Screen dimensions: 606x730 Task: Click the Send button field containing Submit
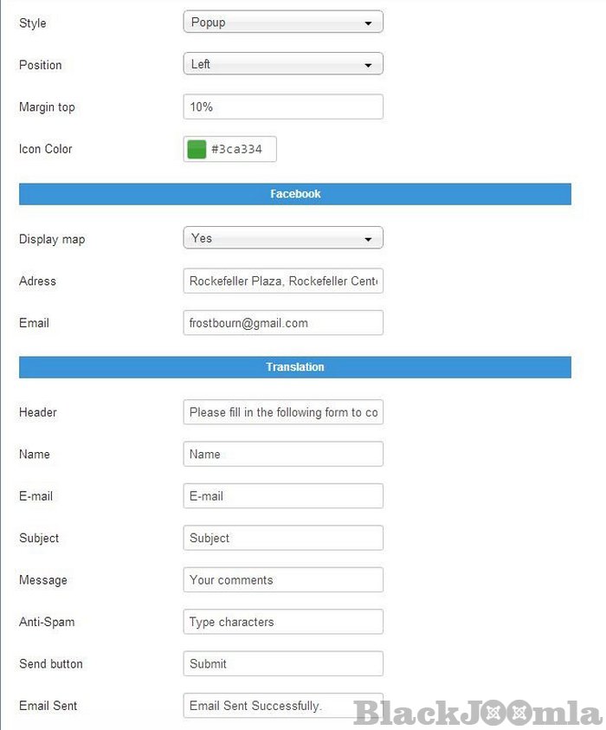283,663
